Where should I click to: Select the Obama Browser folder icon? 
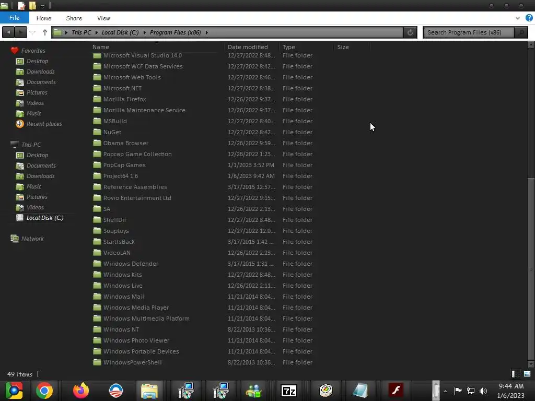click(x=97, y=143)
